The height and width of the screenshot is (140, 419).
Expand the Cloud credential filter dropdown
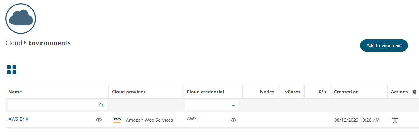[x=233, y=106]
